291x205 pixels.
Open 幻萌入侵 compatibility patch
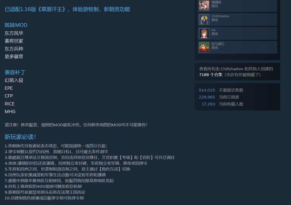click(x=14, y=80)
